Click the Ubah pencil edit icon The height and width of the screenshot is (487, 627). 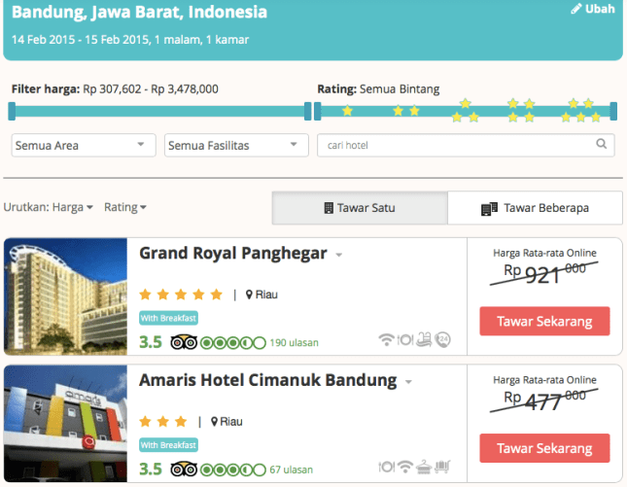[x=575, y=9]
